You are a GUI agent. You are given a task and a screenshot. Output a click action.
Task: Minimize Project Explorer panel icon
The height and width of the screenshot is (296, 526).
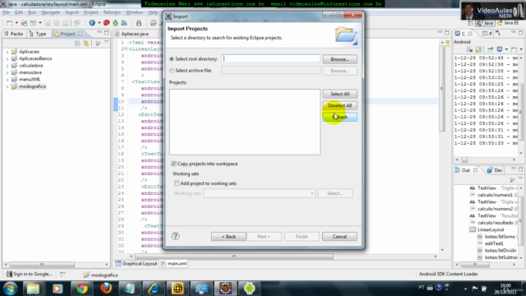(99, 33)
